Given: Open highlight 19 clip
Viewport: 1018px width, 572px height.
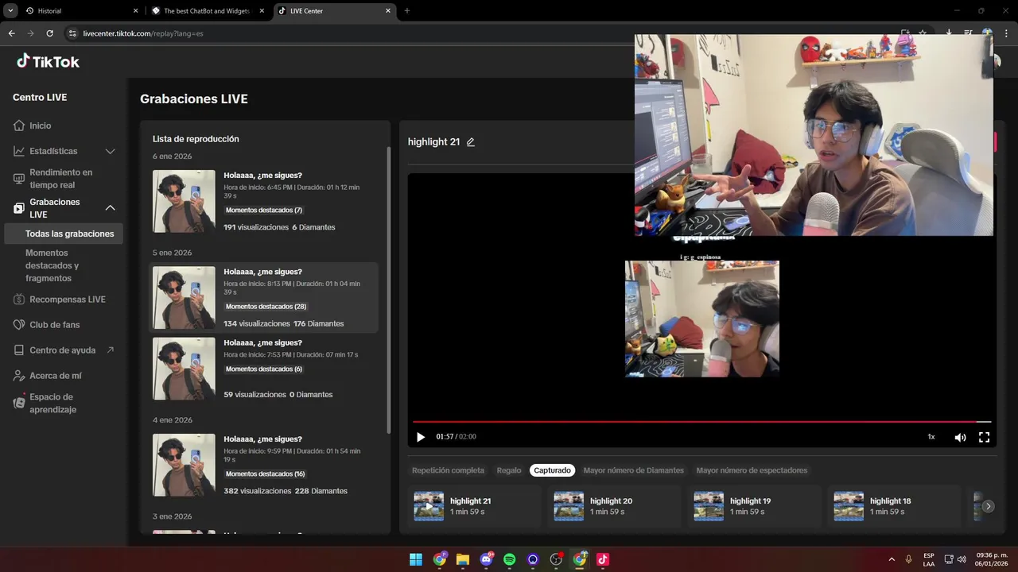Looking at the screenshot, I should tap(754, 506).
